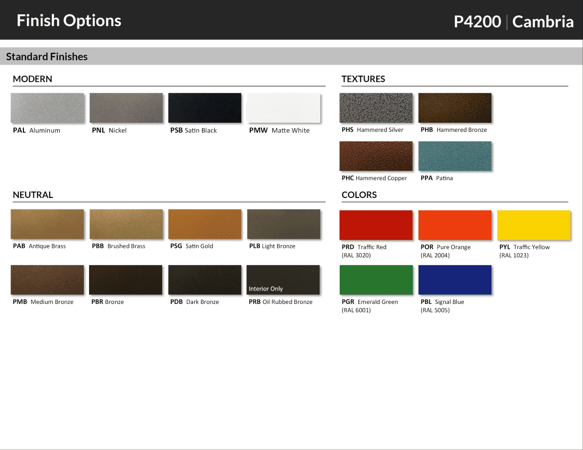Choose the PRB Oil Rubbed Bronze sample
Viewport: 583px width, 450px height.
(x=284, y=279)
